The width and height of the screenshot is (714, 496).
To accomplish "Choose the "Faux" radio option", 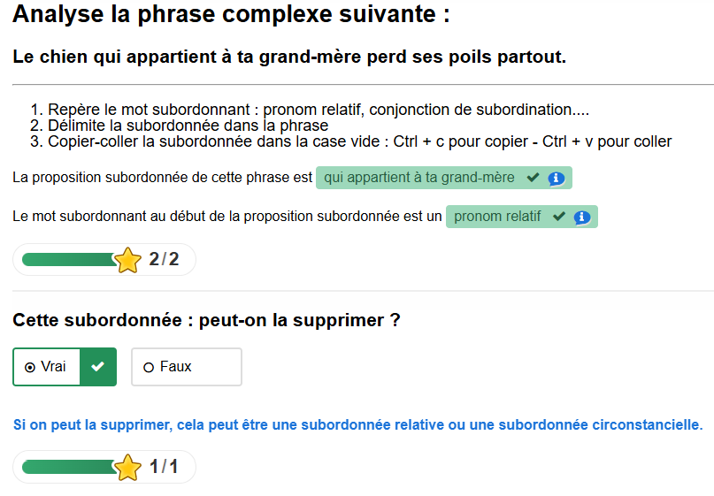I will 149,367.
